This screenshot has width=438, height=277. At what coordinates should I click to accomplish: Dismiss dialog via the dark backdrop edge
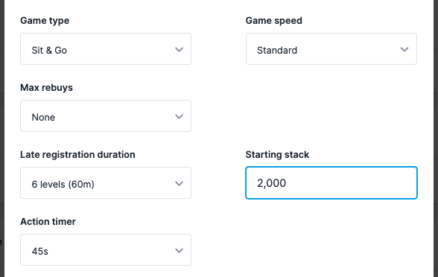[2, 138]
